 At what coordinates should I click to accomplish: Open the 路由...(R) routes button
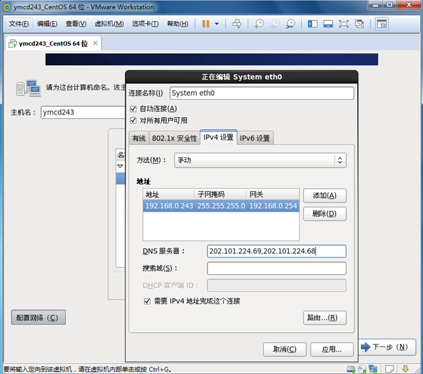(325, 318)
